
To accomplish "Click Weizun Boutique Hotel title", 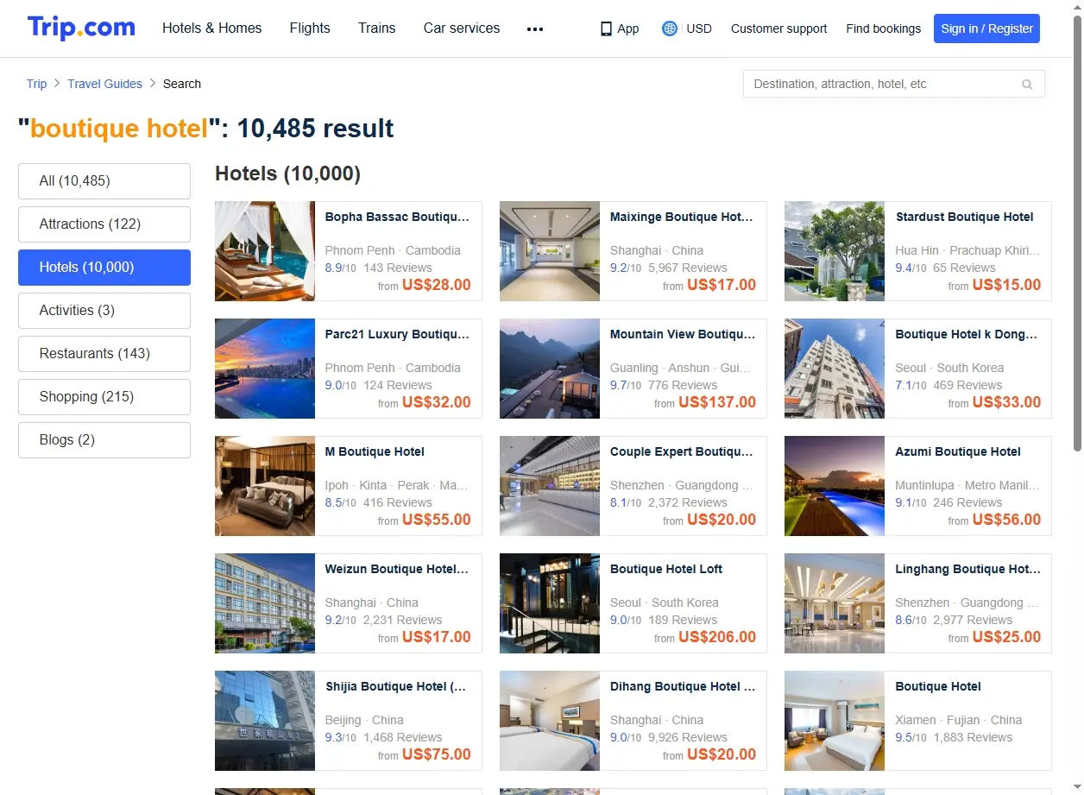I will coord(397,570).
